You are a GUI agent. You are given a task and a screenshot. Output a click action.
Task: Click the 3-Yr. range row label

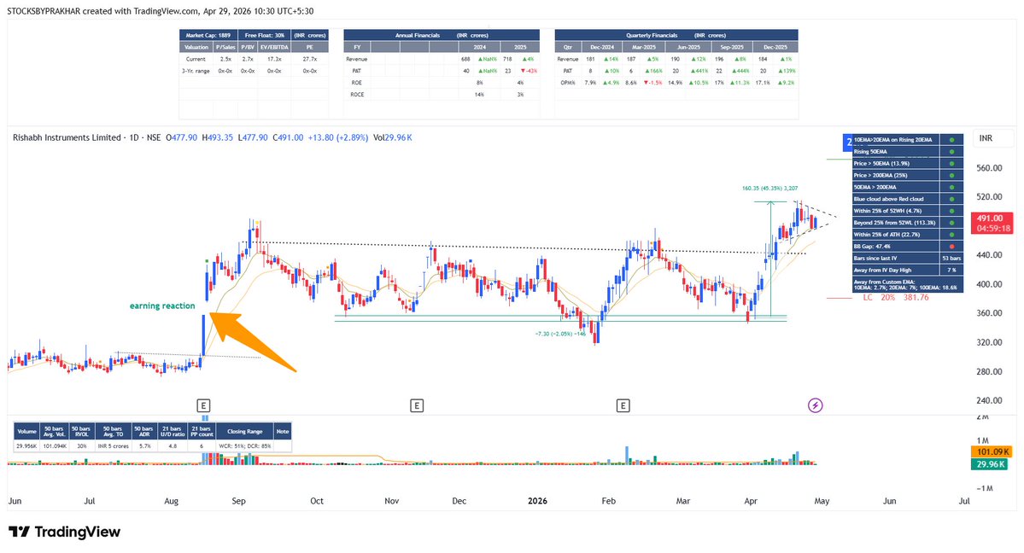tap(196, 71)
